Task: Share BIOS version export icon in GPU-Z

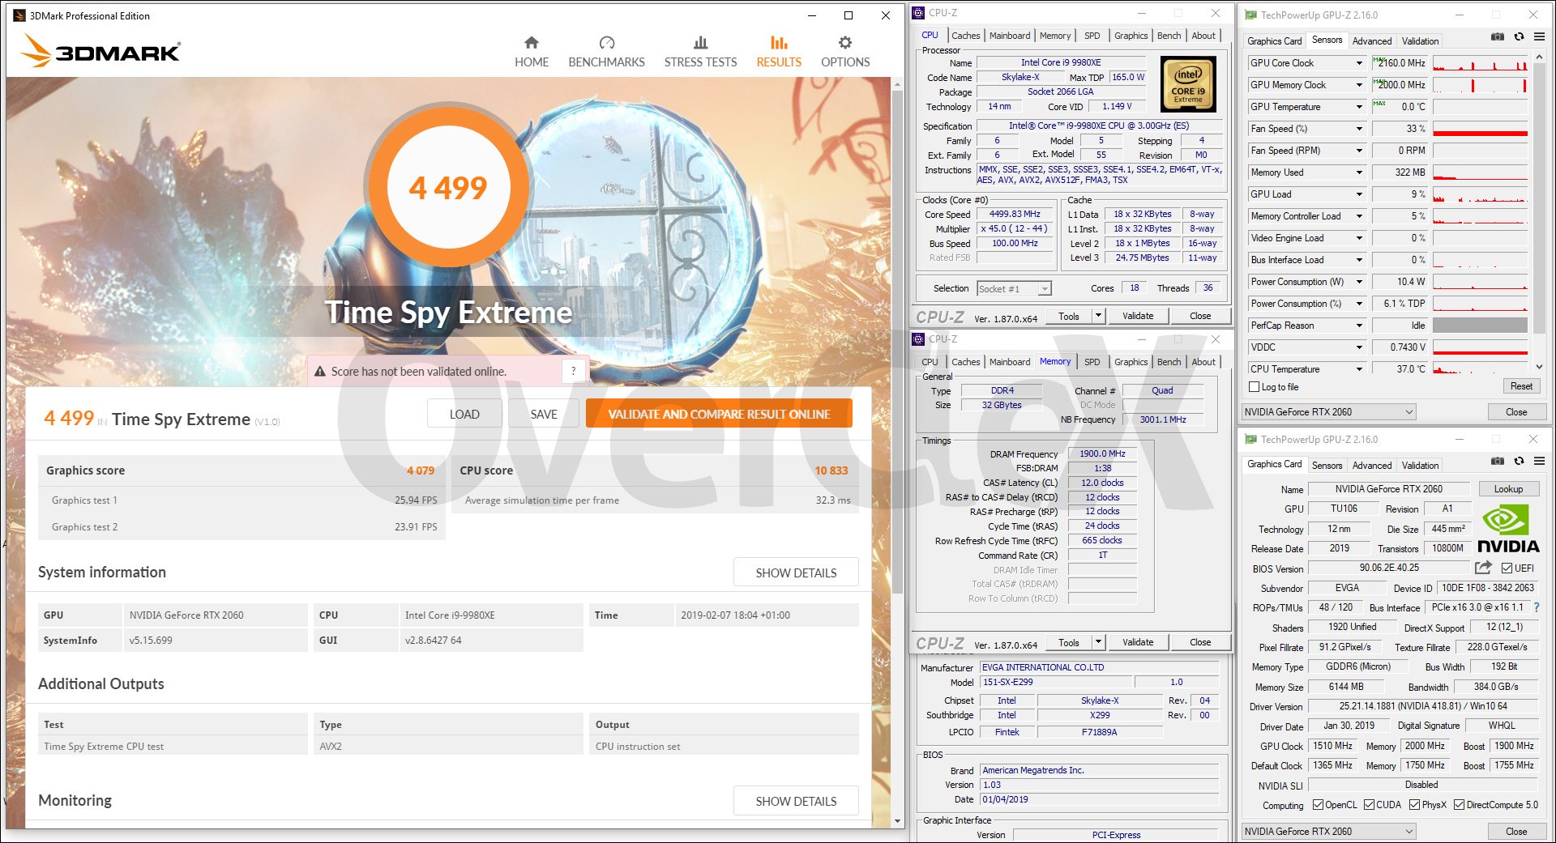Action: point(1483,568)
